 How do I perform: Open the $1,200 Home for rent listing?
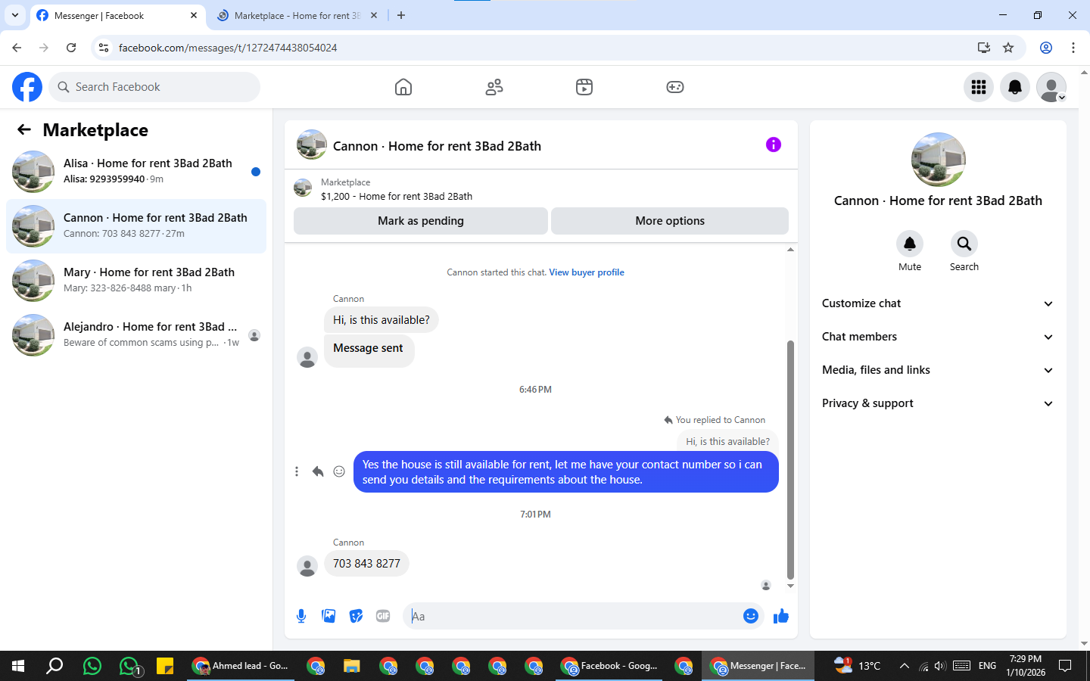[397, 196]
